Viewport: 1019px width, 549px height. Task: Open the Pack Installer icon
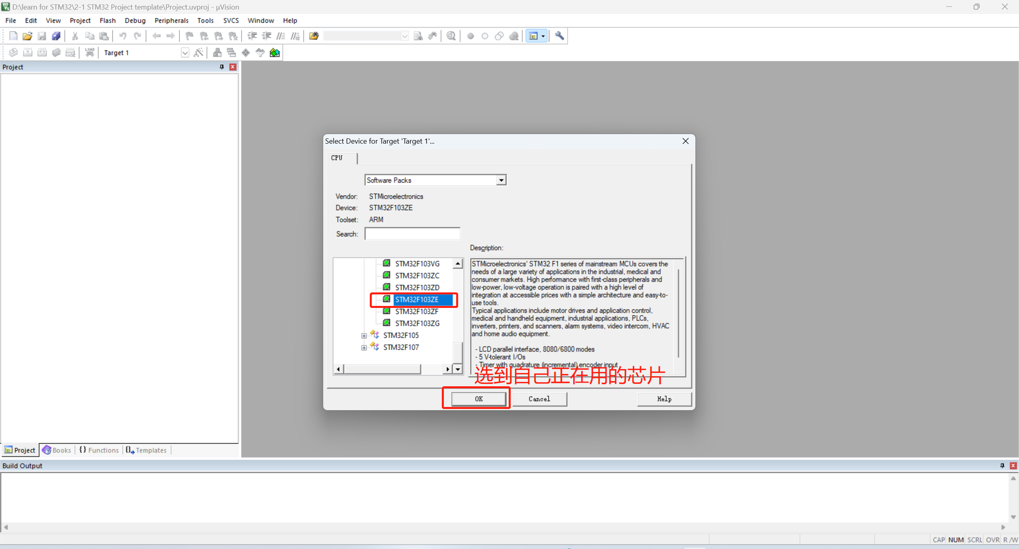pyautogui.click(x=275, y=53)
